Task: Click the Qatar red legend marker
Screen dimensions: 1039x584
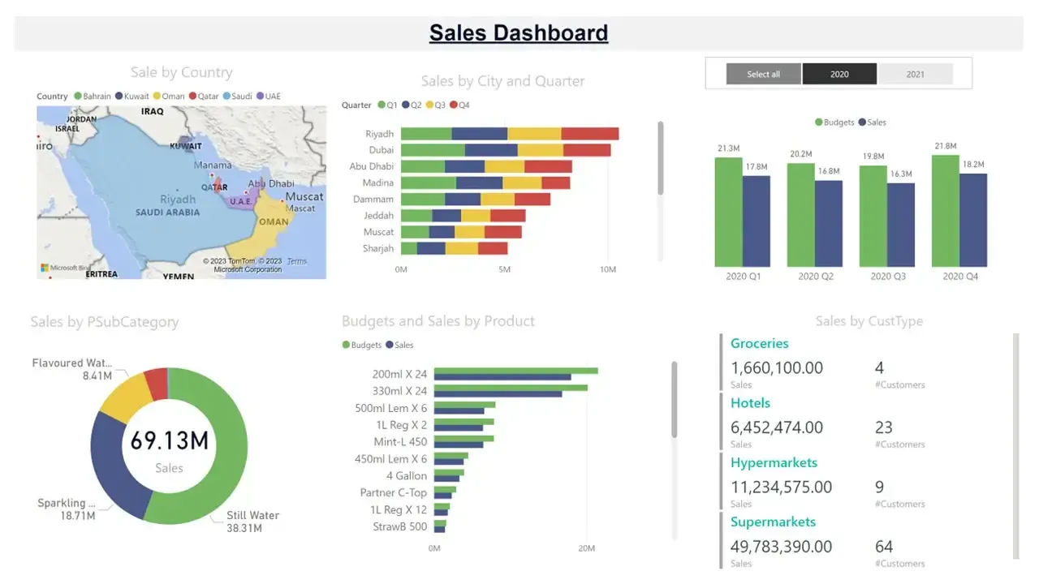Action: click(x=193, y=97)
